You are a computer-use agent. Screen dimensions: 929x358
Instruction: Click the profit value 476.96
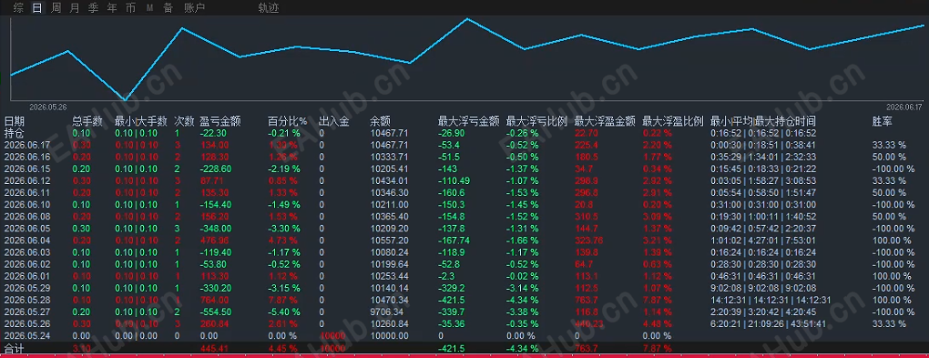(x=214, y=240)
